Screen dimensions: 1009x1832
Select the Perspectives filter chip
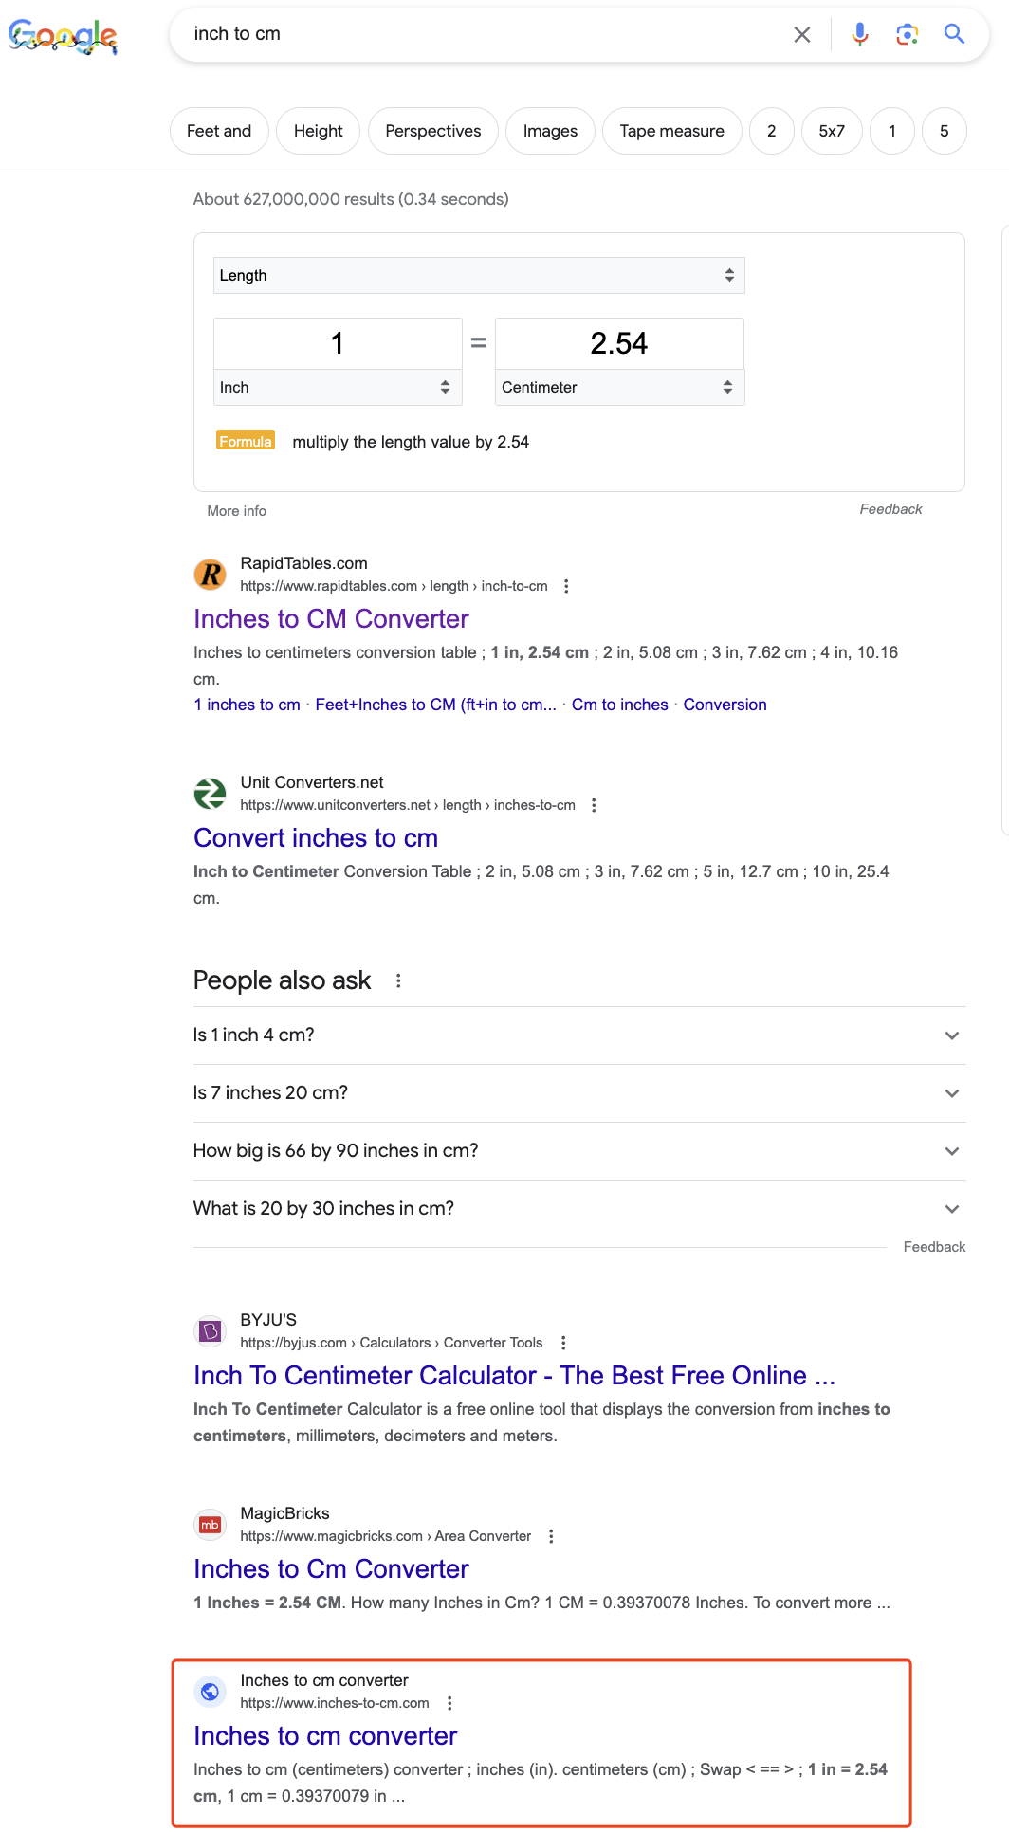[x=433, y=131]
